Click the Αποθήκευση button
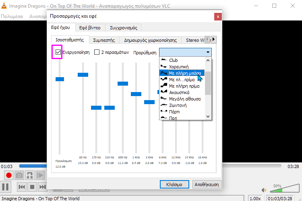This screenshot has height=201, width=302. 207,185
